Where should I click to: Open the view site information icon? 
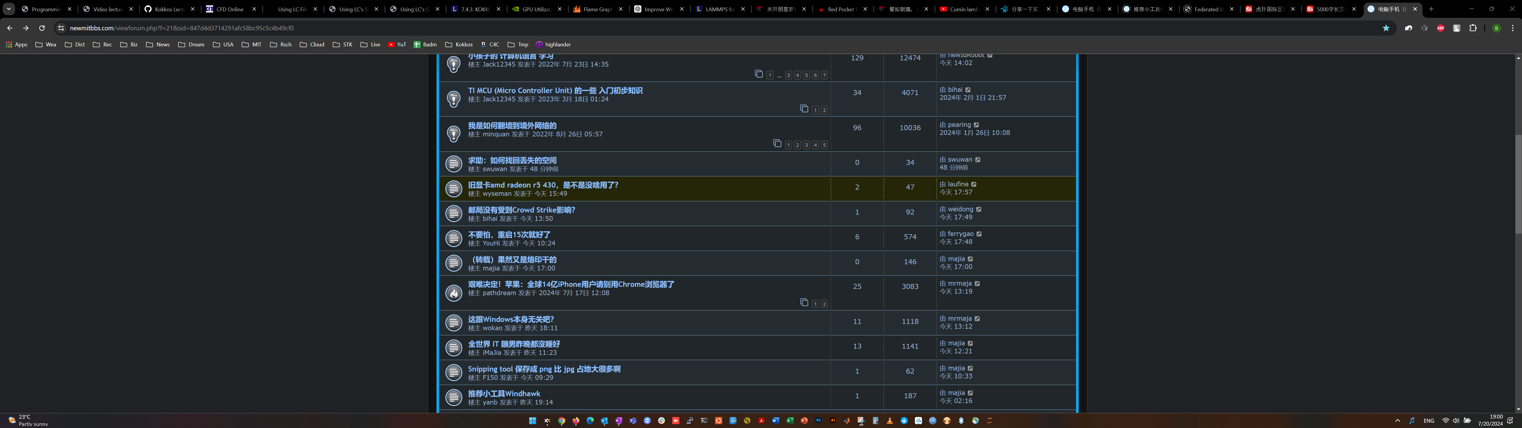(x=61, y=28)
